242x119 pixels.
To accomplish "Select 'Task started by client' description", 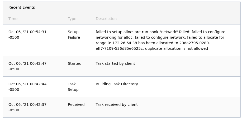I will click(x=115, y=63).
